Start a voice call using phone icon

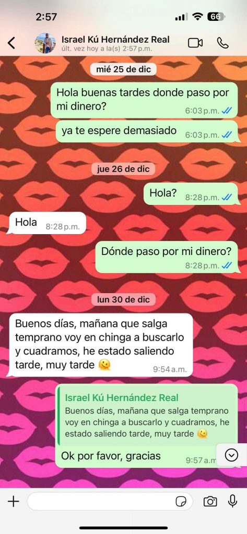pyautogui.click(x=222, y=43)
